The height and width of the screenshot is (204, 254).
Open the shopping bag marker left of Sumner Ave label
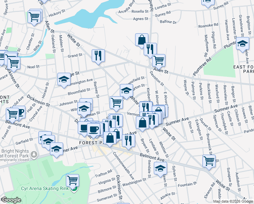pos(142,123)
